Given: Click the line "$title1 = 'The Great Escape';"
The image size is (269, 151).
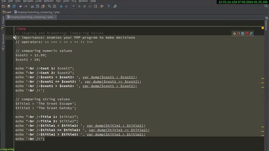Looking at the screenshot, I should (x=46, y=104).
